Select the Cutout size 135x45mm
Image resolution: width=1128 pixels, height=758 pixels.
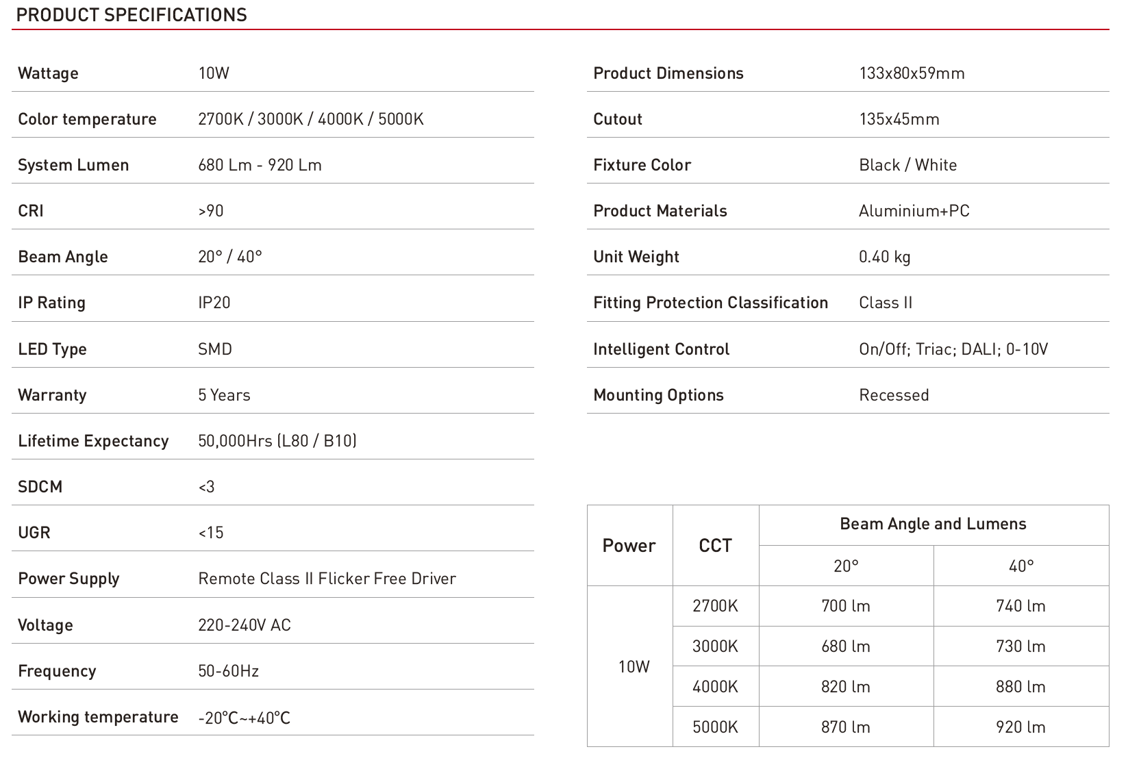(x=899, y=119)
